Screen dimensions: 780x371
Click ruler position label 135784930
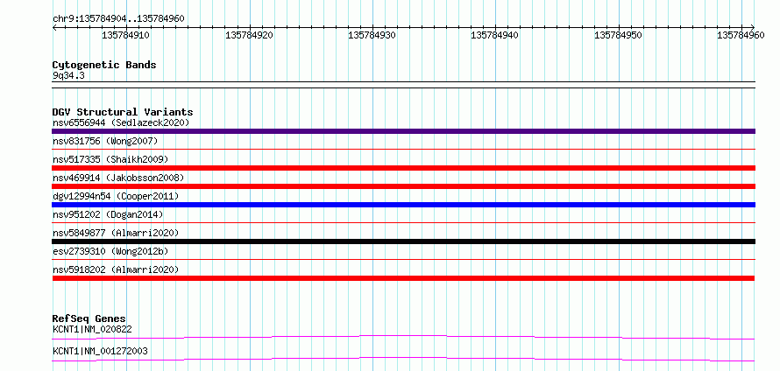372,36
